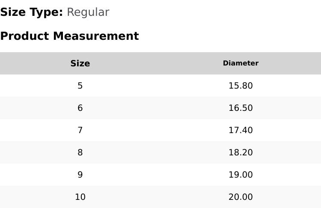Select the size 9 cell
Viewport: 321px width, 208px height.
coord(80,175)
